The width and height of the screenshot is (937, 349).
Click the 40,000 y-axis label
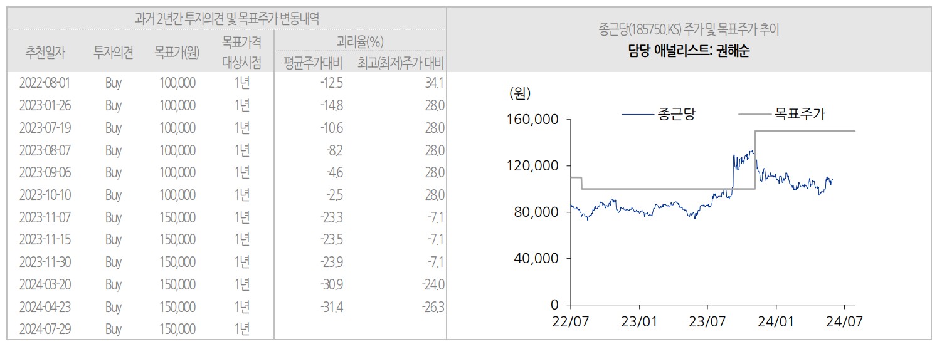click(x=536, y=259)
